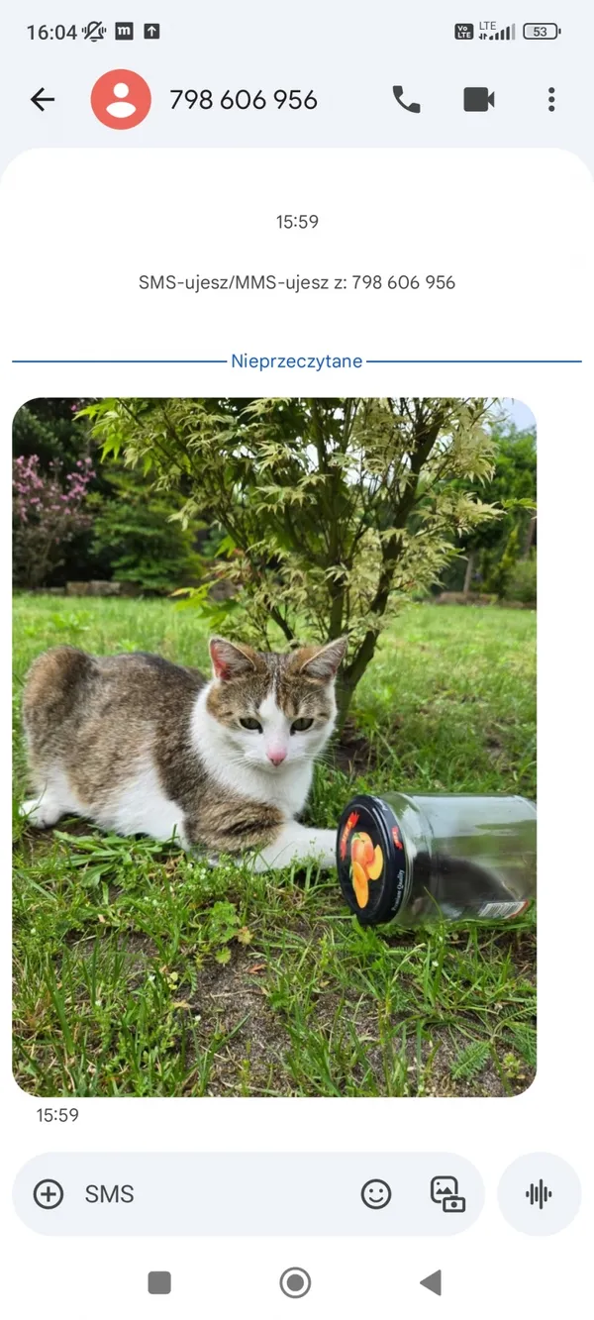Tap the Android home circle button
The image size is (594, 1320).
coord(295,1283)
